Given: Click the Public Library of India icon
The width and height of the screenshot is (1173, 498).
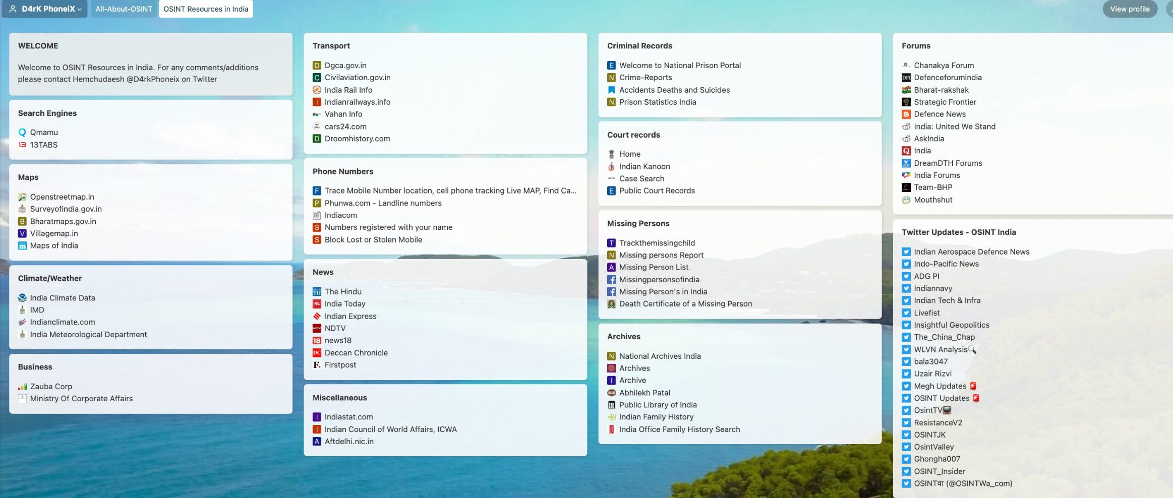Looking at the screenshot, I should (611, 405).
